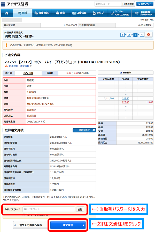The height and width of the screenshot is (232, 155).
Task: Select the 17,980円 domestic fee
Action: [x=55, y=178]
